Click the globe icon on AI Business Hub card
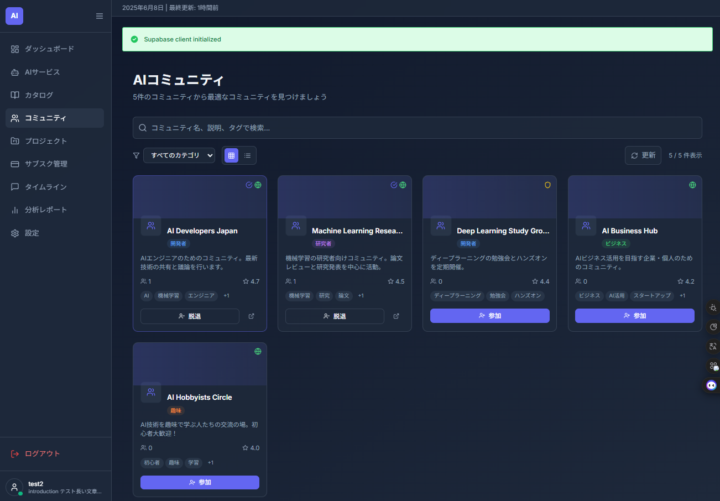 click(x=692, y=185)
